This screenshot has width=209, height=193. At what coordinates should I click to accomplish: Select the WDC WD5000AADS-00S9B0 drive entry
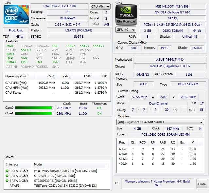[x=57, y=171]
